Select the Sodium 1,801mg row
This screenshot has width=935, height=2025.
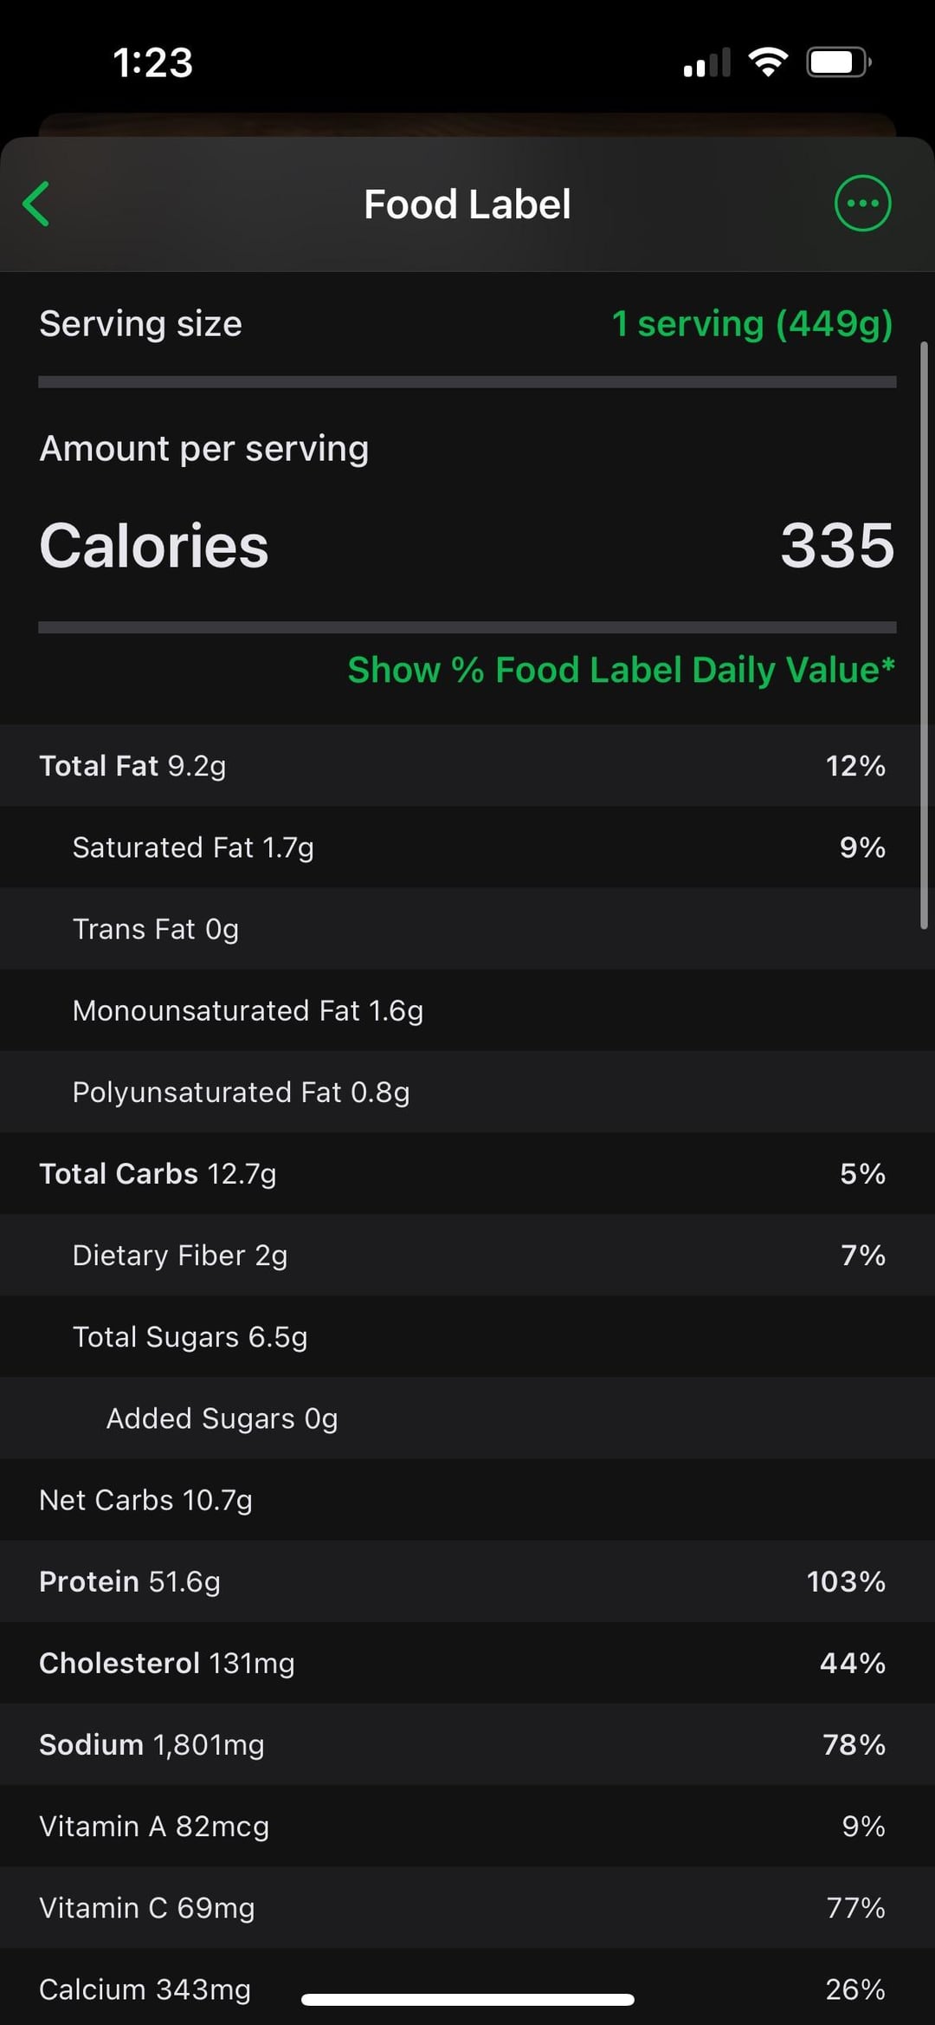pyautogui.click(x=466, y=1744)
